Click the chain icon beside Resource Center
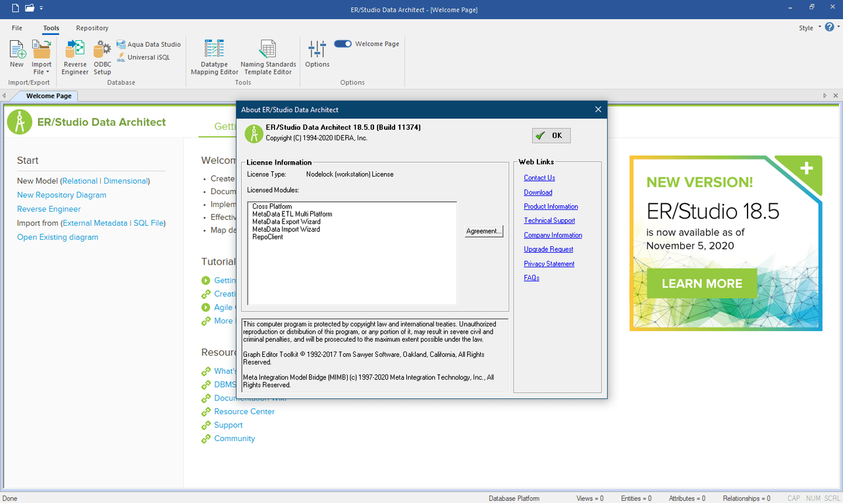 point(206,411)
